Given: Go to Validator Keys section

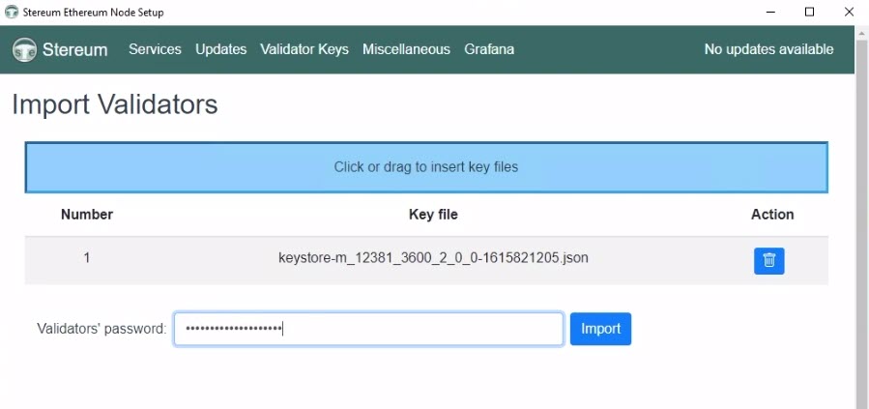Looking at the screenshot, I should coord(304,49).
